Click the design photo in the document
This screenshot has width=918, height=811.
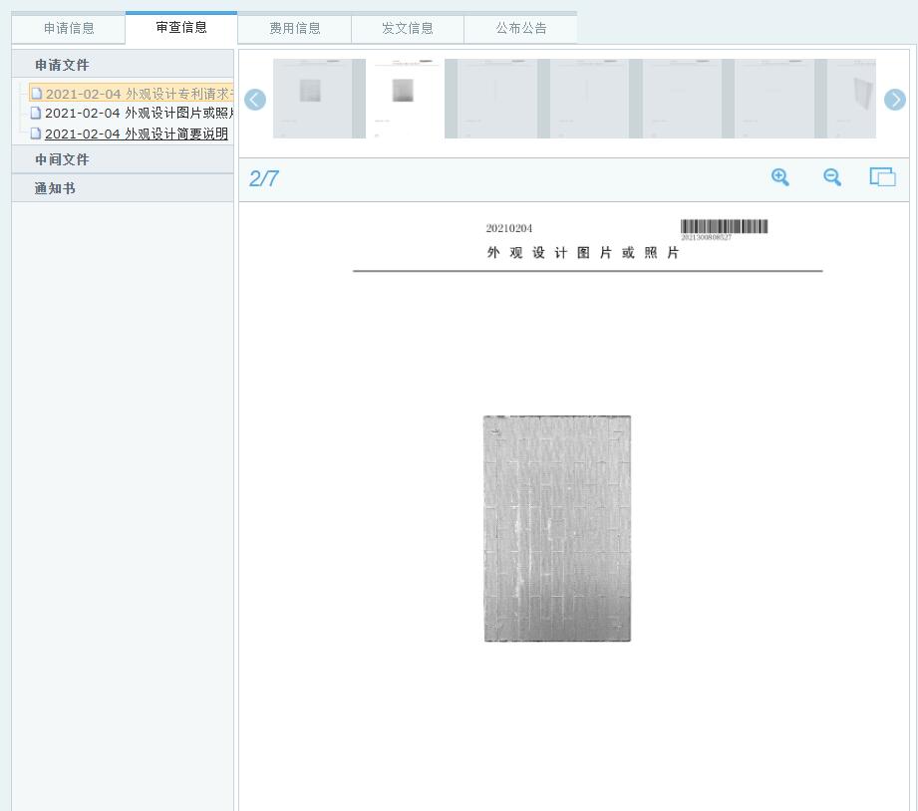click(x=557, y=528)
